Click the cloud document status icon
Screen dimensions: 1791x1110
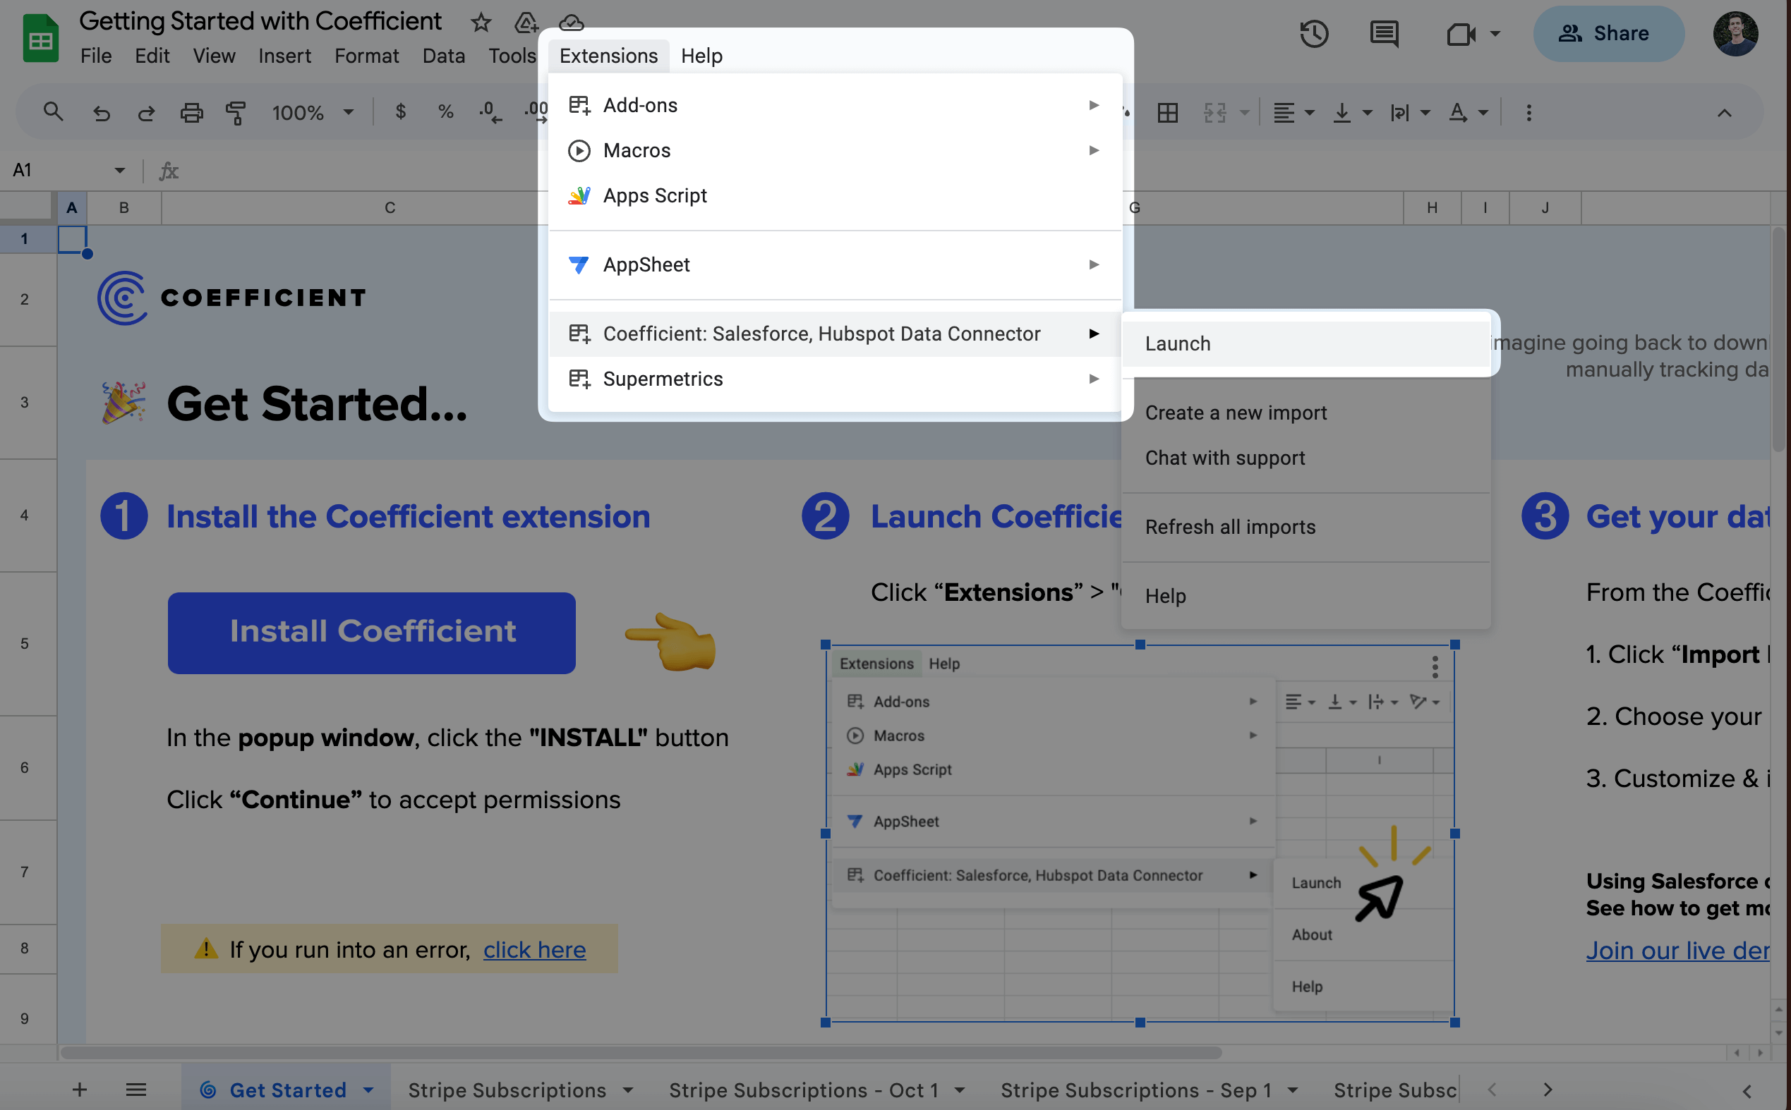pos(571,23)
